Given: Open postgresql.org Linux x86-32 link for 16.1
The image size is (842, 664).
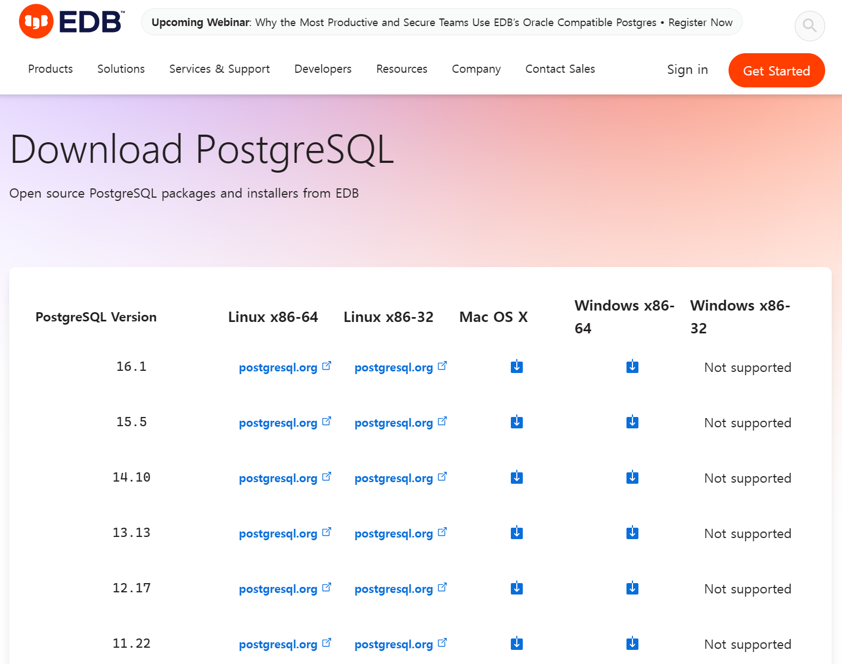Looking at the screenshot, I should click(x=401, y=368).
